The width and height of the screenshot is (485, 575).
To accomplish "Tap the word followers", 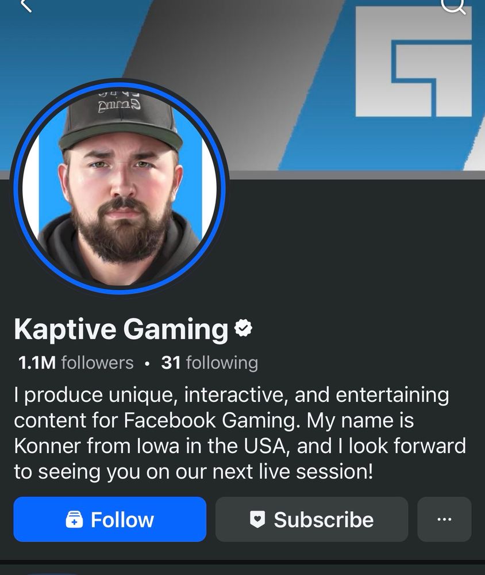I will pyautogui.click(x=97, y=363).
